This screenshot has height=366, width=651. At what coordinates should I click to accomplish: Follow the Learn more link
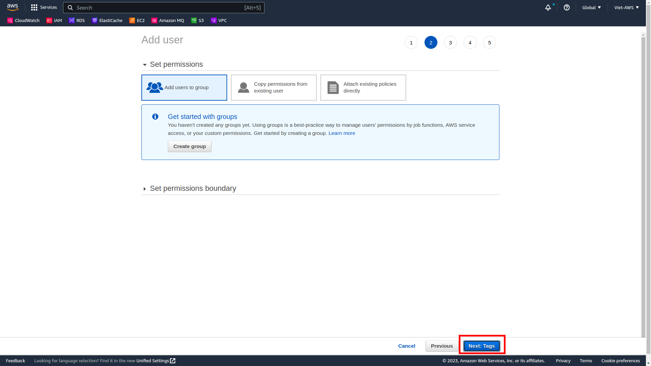point(342,133)
